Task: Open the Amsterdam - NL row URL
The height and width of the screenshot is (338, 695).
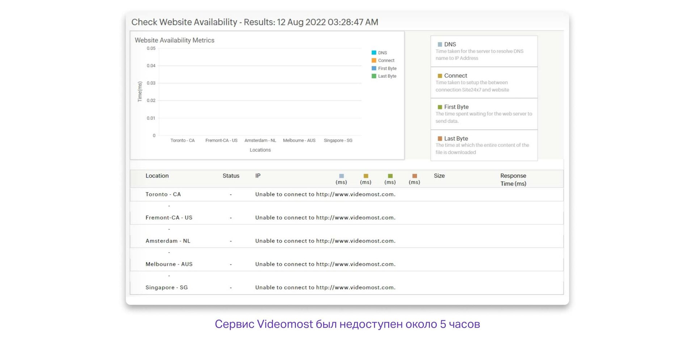Action: pyautogui.click(x=355, y=241)
